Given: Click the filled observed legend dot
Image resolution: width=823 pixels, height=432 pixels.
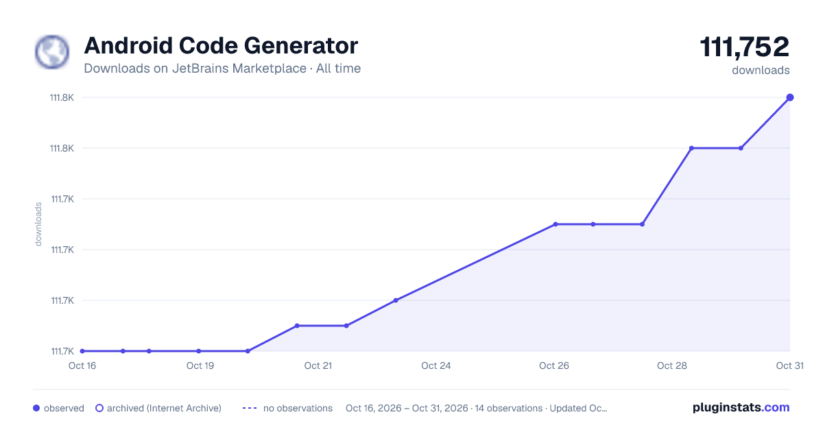Looking at the screenshot, I should [x=36, y=408].
